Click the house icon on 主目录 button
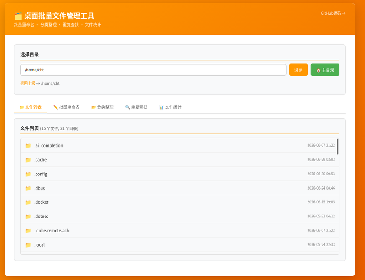 click(x=318, y=70)
